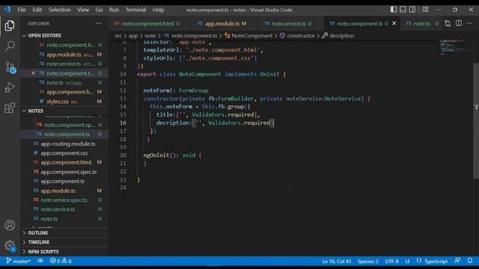Image resolution: width=479 pixels, height=269 pixels.
Task: Click the editor vertical scrollbar
Action: pyautogui.click(x=476, y=121)
